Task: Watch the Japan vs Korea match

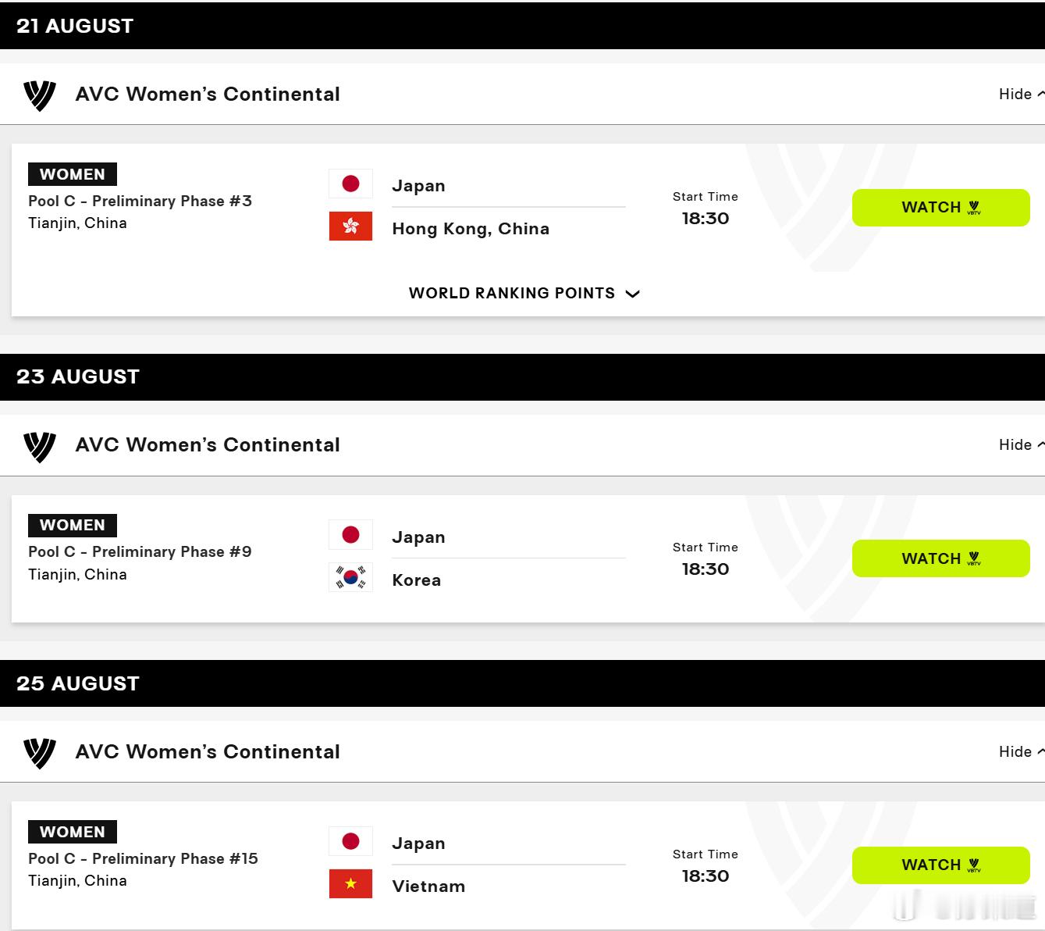Action: coord(940,558)
